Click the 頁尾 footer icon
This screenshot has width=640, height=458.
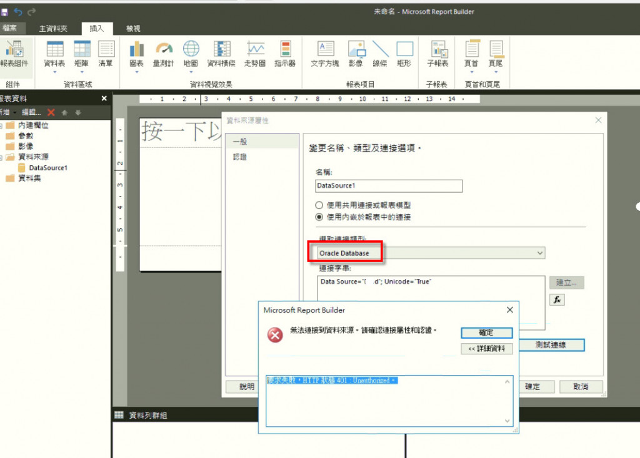point(496,49)
